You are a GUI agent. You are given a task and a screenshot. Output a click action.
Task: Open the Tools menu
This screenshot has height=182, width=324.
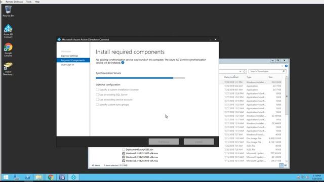point(29,2)
